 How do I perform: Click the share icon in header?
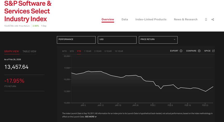(213, 19)
